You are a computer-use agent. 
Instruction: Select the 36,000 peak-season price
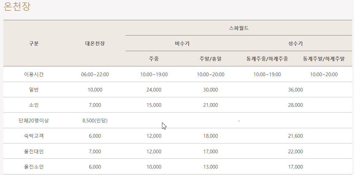[x=295, y=90]
